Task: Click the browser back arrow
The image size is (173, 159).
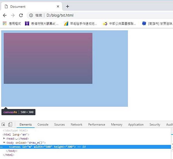Action: tap(5, 15)
